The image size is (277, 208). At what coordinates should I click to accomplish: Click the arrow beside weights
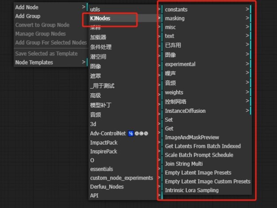point(247,92)
